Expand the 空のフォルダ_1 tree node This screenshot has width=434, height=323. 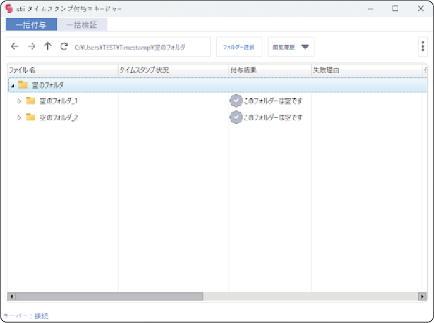[x=19, y=101]
